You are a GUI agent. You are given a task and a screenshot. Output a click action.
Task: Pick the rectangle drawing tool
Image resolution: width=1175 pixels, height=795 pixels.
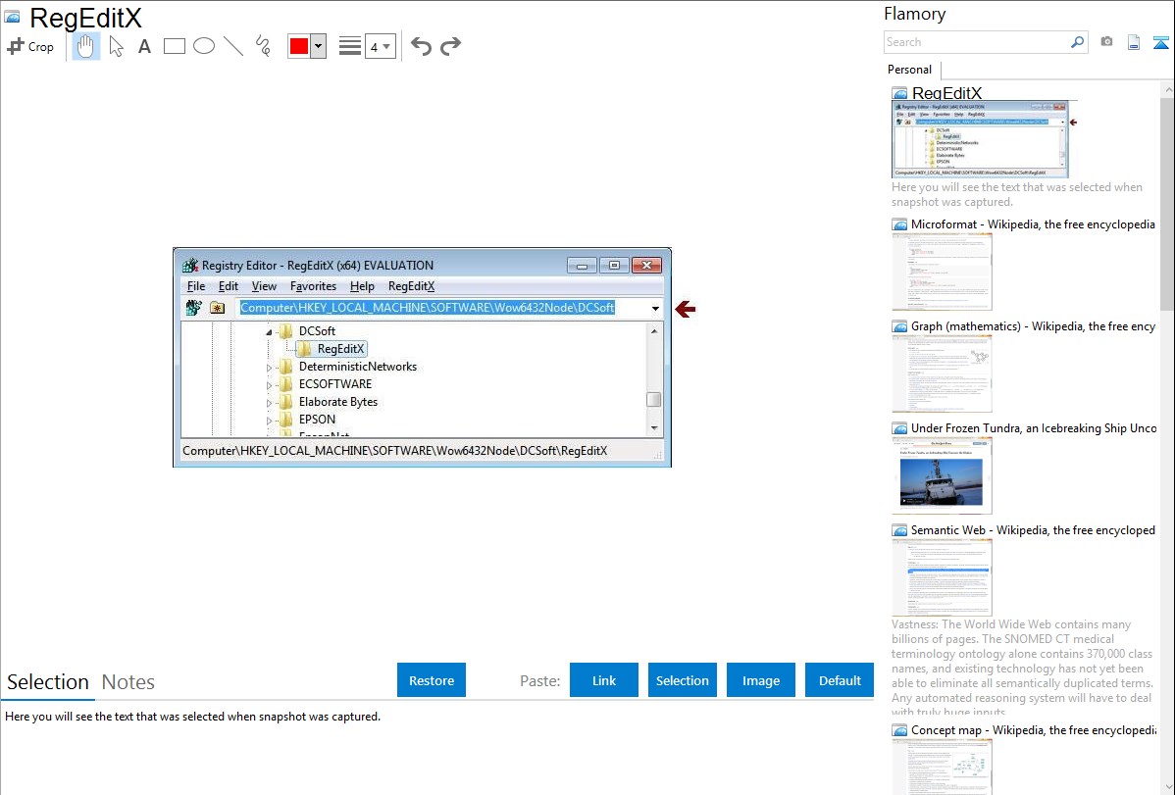click(x=175, y=46)
